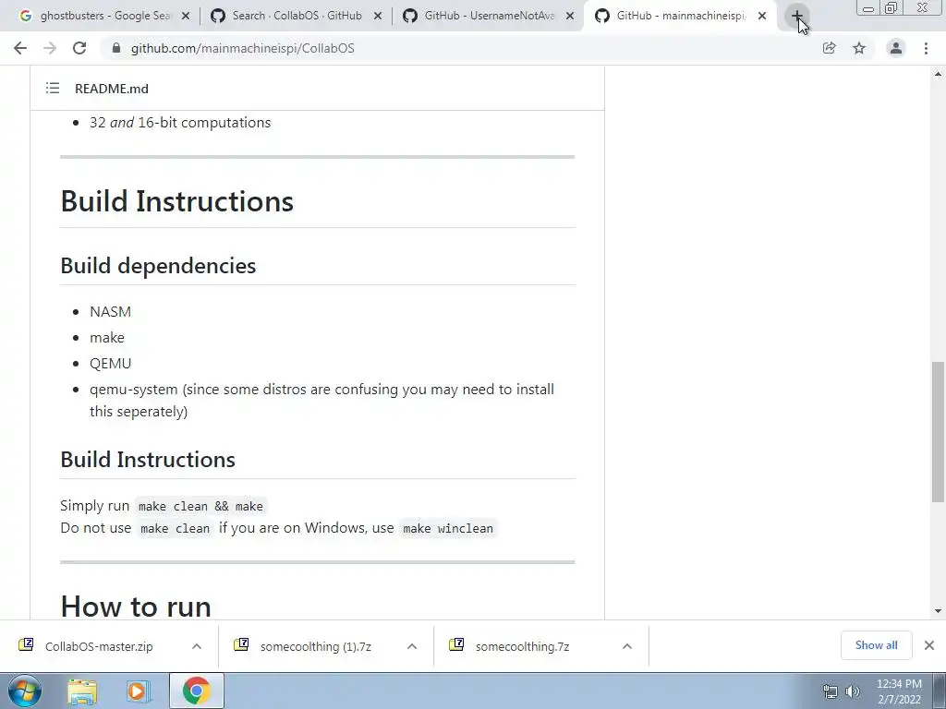Switch to ghostbusters Google Search tab

103,17
